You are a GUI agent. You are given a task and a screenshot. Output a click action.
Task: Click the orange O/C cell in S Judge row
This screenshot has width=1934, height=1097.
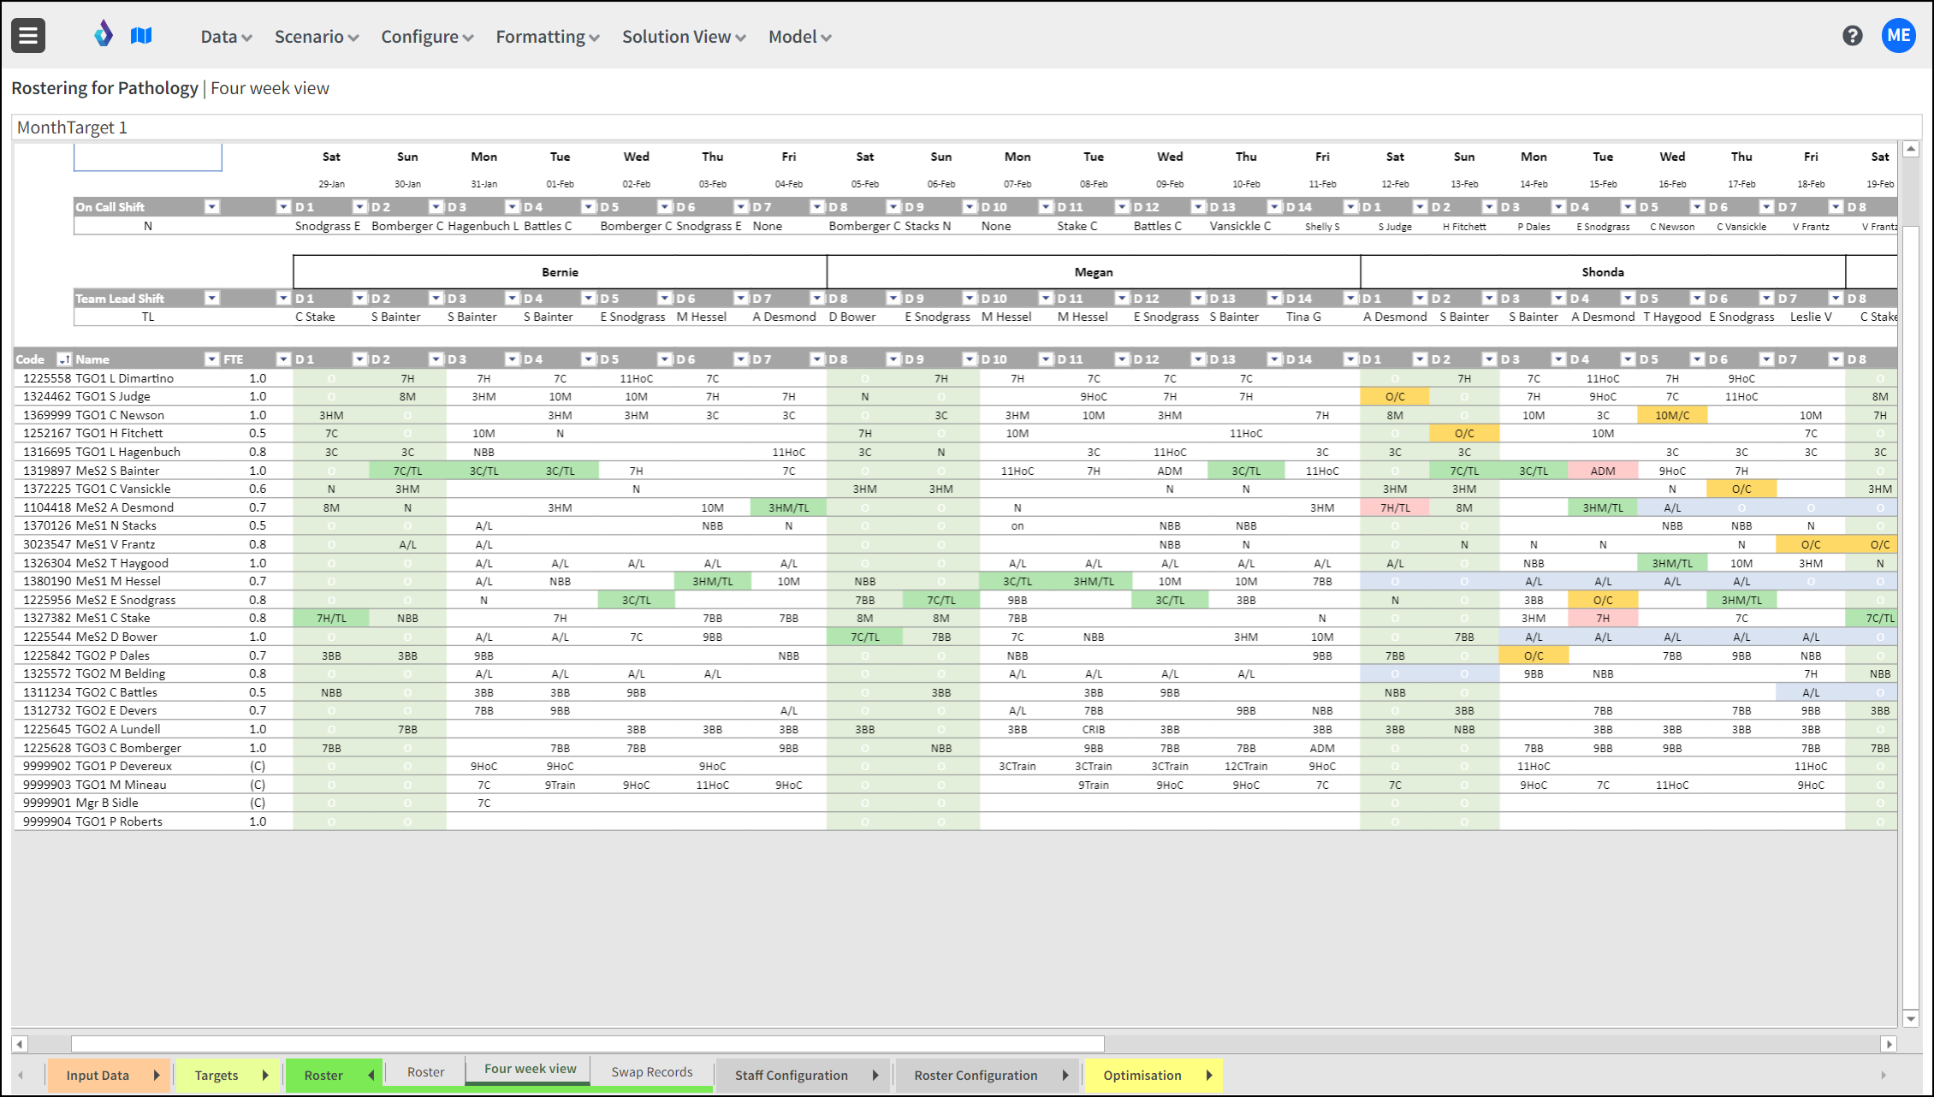[x=1395, y=397]
